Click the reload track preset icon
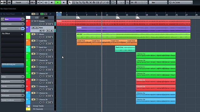The height and width of the screenshot is (112, 200). [x=23, y=14]
